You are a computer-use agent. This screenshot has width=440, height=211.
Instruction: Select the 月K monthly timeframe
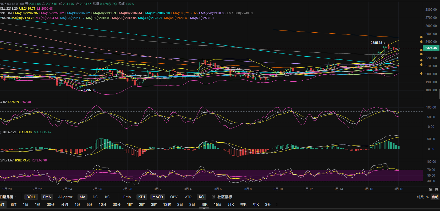point(231,204)
